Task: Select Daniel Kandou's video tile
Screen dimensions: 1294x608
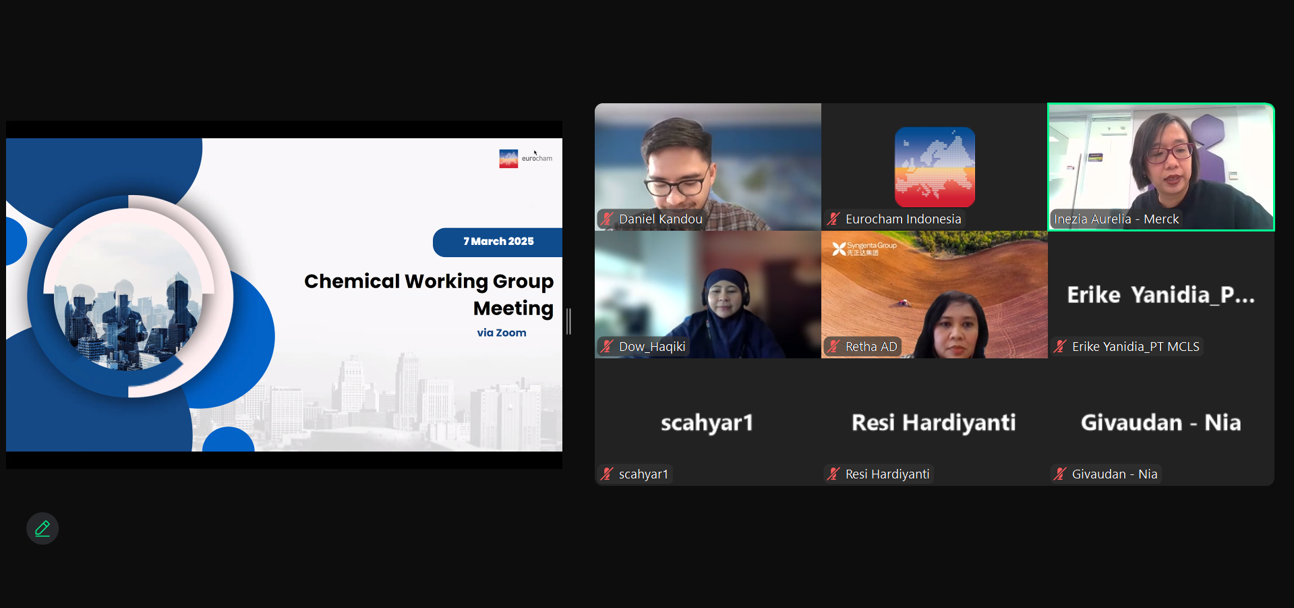Action: 707,162
